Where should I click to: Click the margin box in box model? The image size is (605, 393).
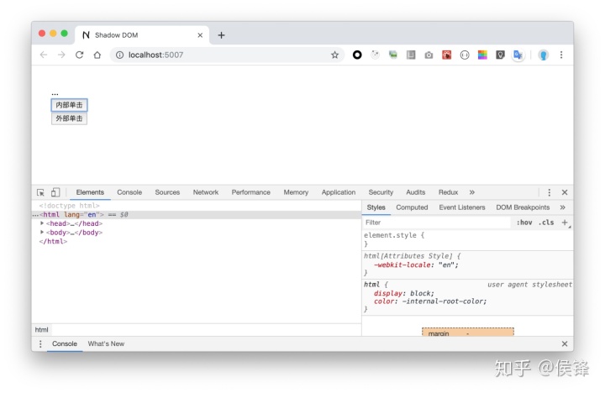click(468, 333)
